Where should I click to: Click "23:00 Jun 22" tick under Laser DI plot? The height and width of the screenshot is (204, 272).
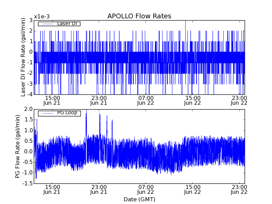[x=239, y=101]
